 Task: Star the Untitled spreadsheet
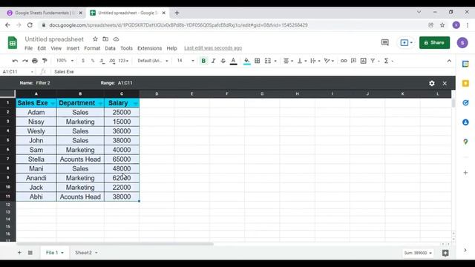pyautogui.click(x=95, y=39)
